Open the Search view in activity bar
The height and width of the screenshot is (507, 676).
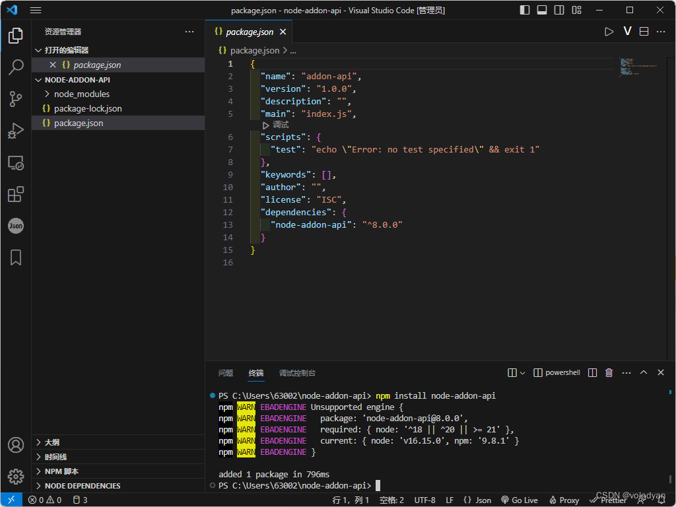click(x=16, y=67)
